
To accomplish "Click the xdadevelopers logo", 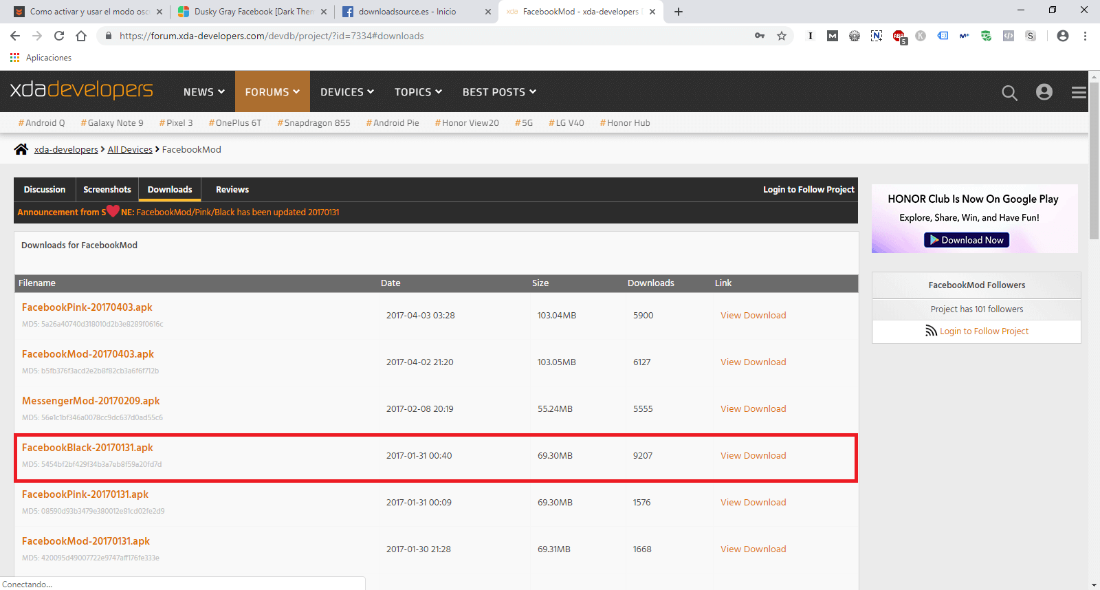I will coord(82,89).
